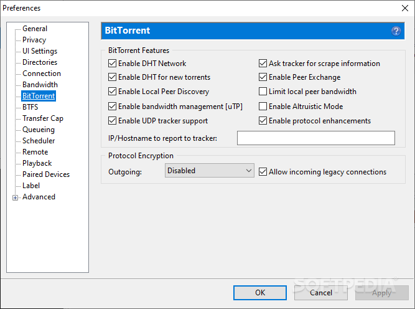Open BTFS settings page

[30, 107]
